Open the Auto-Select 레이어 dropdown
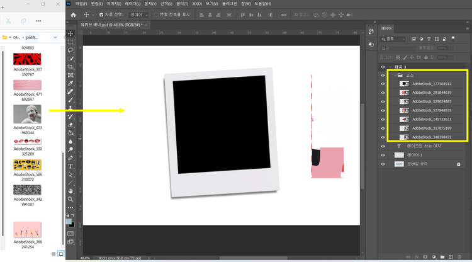Viewport: 472px width, 262px height. pyautogui.click(x=138, y=14)
